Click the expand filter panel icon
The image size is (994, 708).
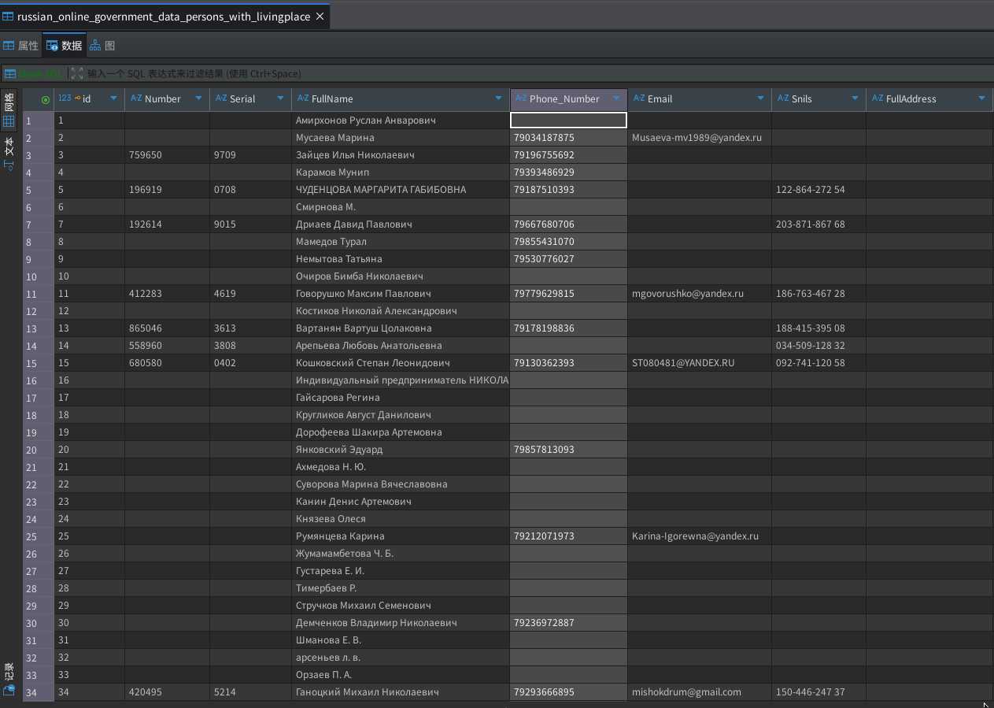click(76, 73)
